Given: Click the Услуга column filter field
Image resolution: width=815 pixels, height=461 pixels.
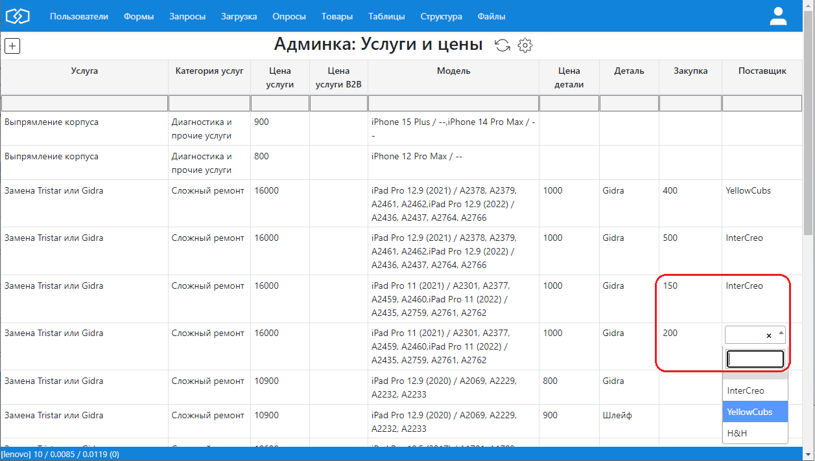Looking at the screenshot, I should tap(84, 103).
